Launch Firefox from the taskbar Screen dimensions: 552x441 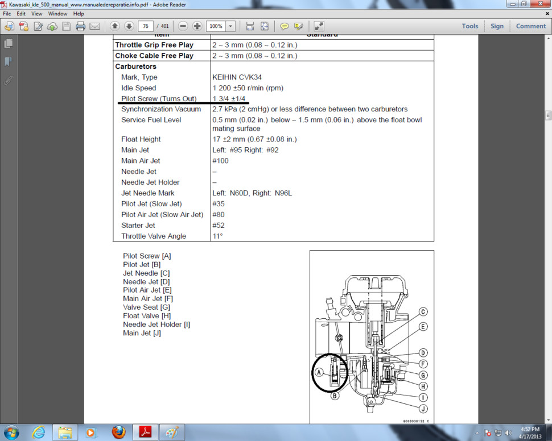118,432
